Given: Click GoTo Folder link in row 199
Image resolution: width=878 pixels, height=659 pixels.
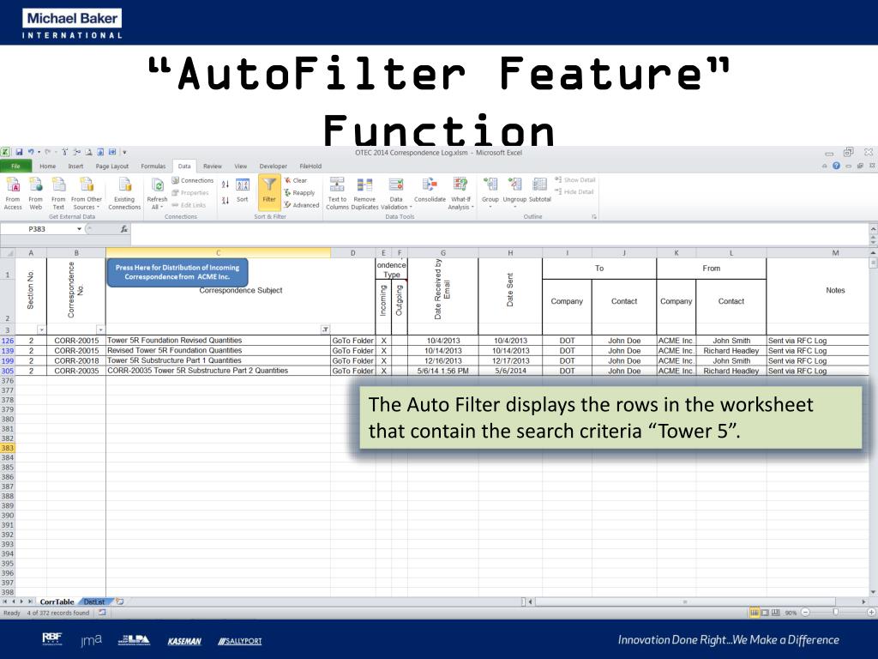Looking at the screenshot, I should tap(352, 361).
